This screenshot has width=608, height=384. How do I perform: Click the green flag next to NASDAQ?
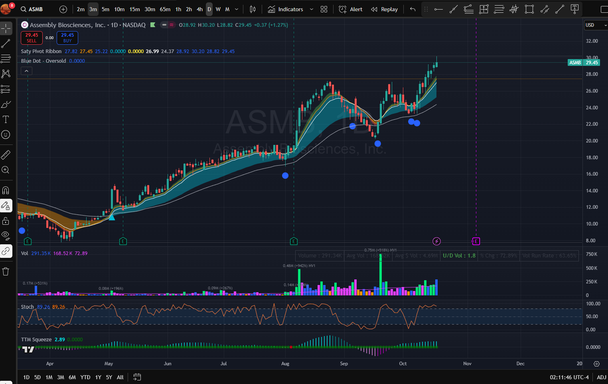click(152, 25)
